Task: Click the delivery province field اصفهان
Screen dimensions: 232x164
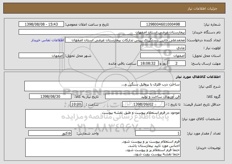Action: coord(163,56)
